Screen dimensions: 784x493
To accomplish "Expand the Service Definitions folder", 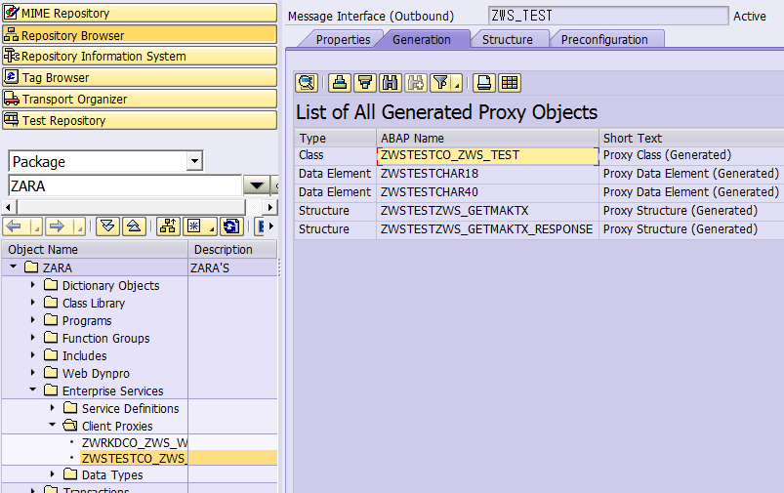I will point(53,408).
